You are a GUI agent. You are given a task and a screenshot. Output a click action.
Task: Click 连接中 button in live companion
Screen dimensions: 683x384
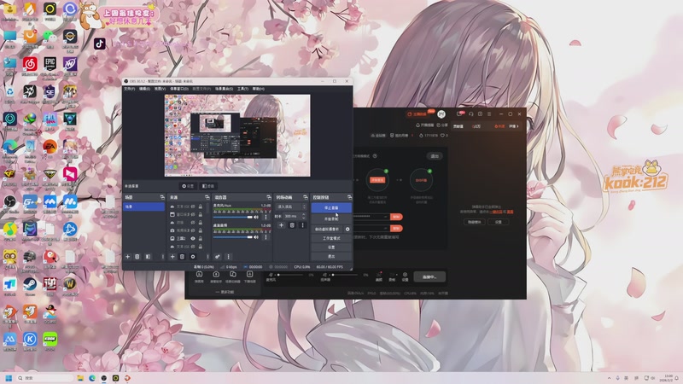[x=429, y=276]
